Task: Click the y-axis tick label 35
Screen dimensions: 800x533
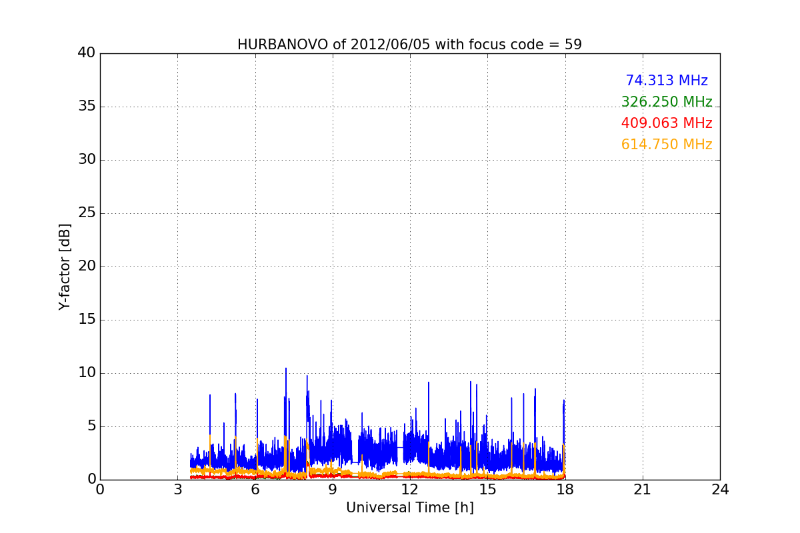Action: click(x=87, y=107)
